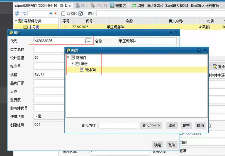The height and width of the screenshot is (156, 225).
Task: Select the 流水码 tree row
Action: coord(136,70)
